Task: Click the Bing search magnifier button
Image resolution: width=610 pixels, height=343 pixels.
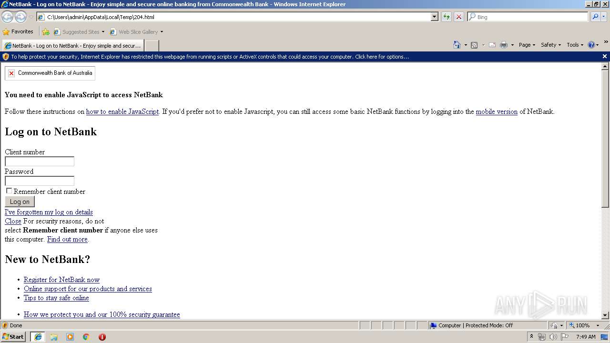Action: [x=595, y=17]
